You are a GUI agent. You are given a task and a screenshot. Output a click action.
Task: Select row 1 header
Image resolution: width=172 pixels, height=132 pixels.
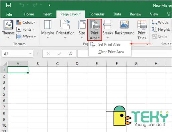click(x=4, y=70)
